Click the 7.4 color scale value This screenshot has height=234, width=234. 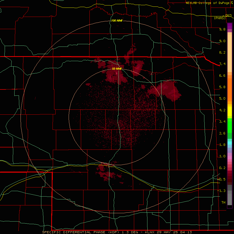(x=222, y=64)
